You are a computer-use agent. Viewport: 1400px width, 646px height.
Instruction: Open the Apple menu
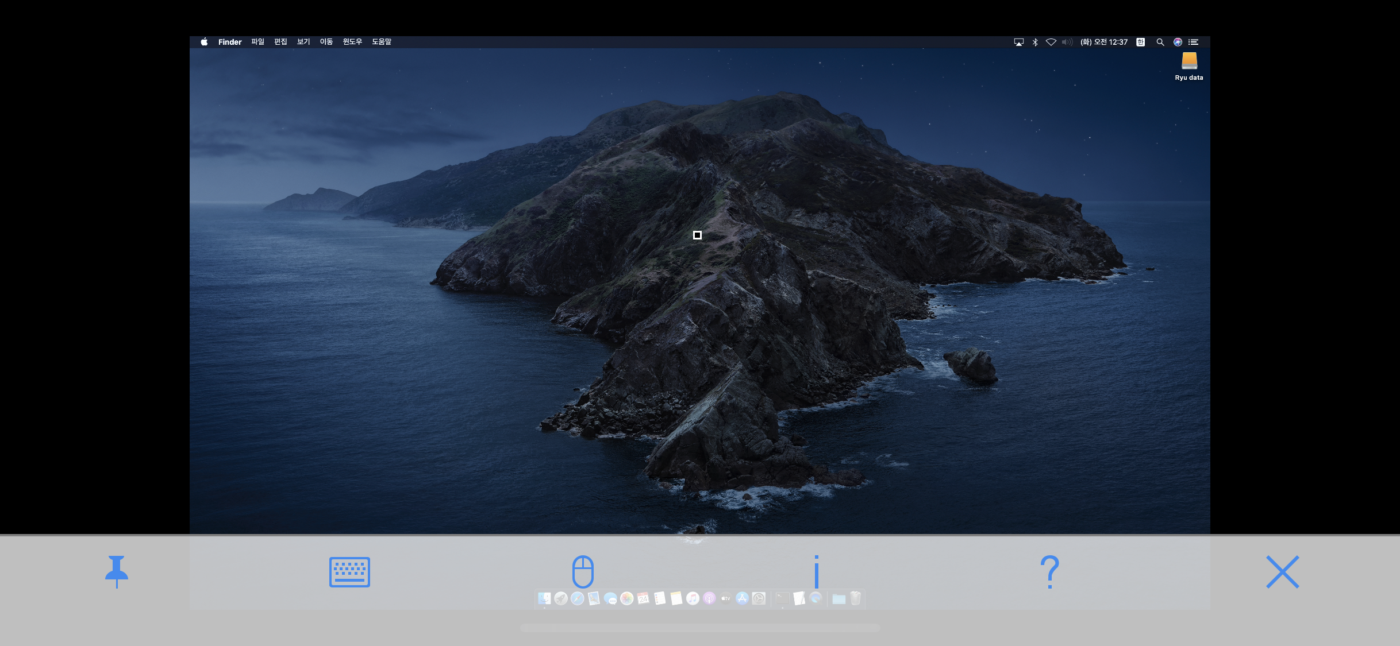tap(204, 42)
